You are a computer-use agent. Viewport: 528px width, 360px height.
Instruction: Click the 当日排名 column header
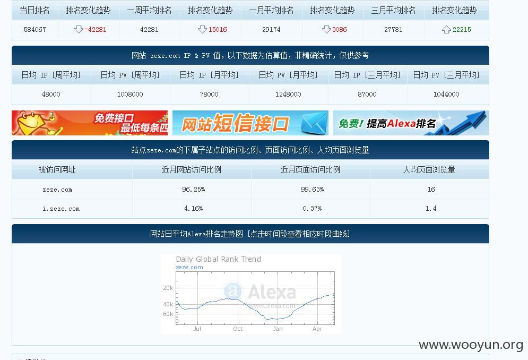point(34,11)
